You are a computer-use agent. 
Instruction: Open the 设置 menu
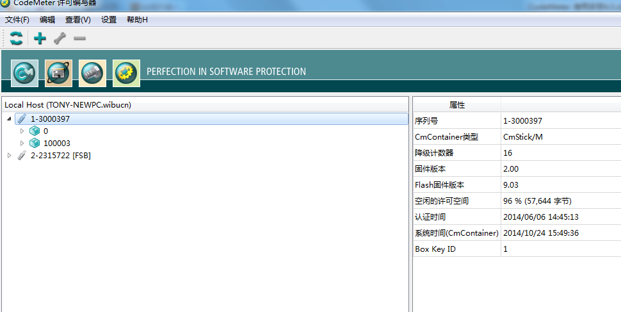coord(109,20)
